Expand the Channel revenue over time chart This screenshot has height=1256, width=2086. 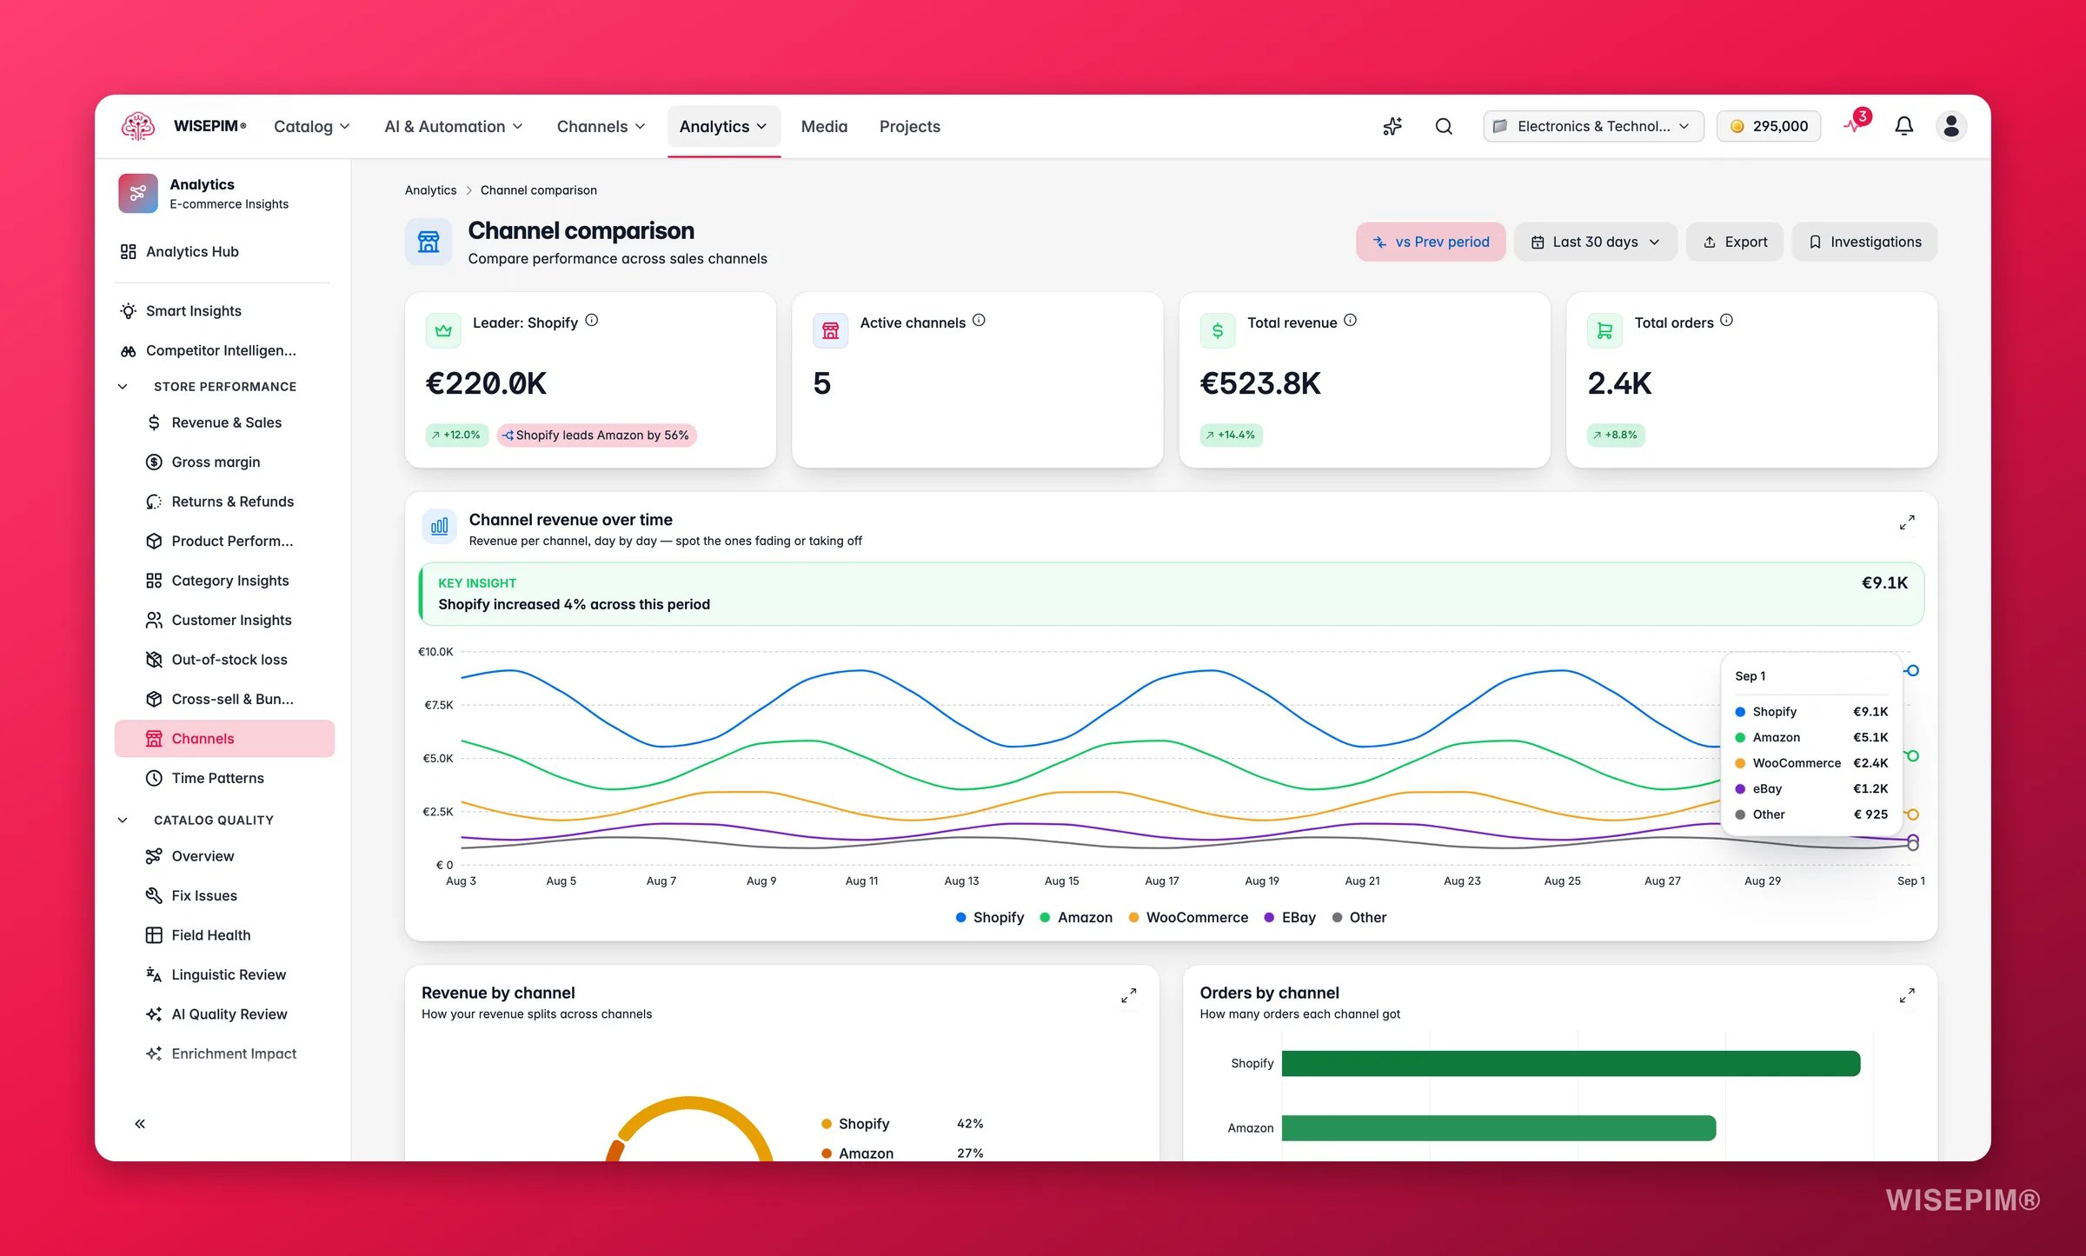tap(1907, 522)
